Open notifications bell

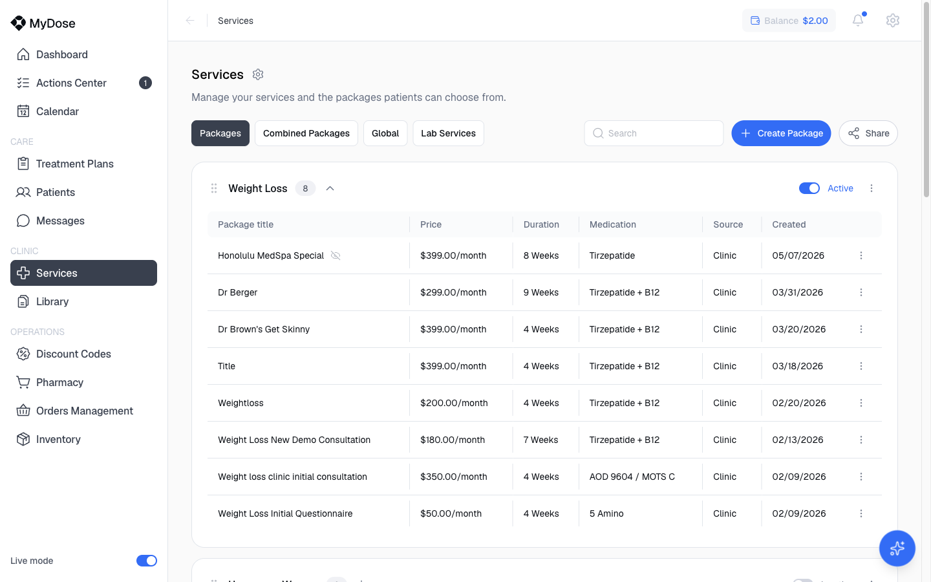pyautogui.click(x=858, y=20)
